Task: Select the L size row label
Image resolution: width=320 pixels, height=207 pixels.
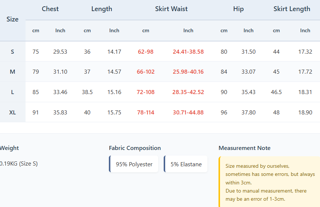Action: pos(13,92)
